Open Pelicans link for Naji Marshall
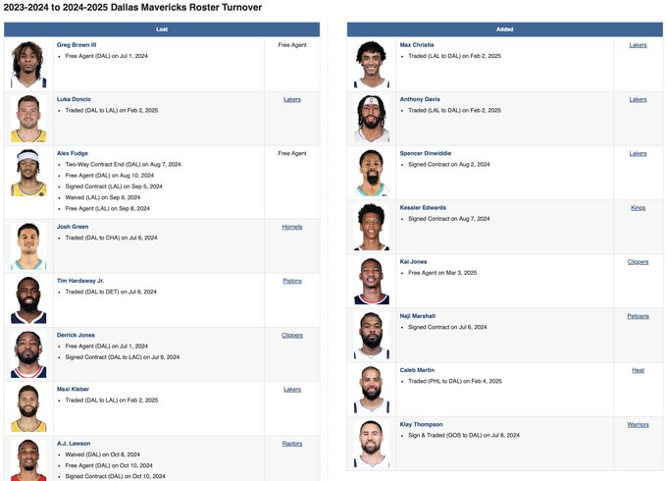 coord(639,316)
